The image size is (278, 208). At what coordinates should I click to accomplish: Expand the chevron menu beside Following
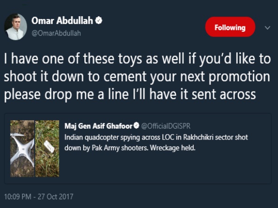(x=267, y=28)
